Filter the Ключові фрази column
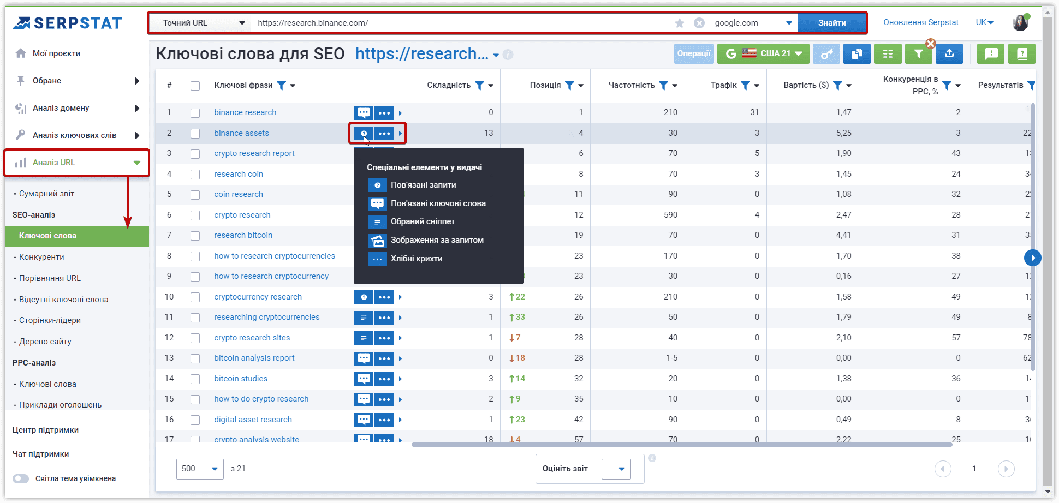This screenshot has height=503, width=1059. tap(281, 85)
